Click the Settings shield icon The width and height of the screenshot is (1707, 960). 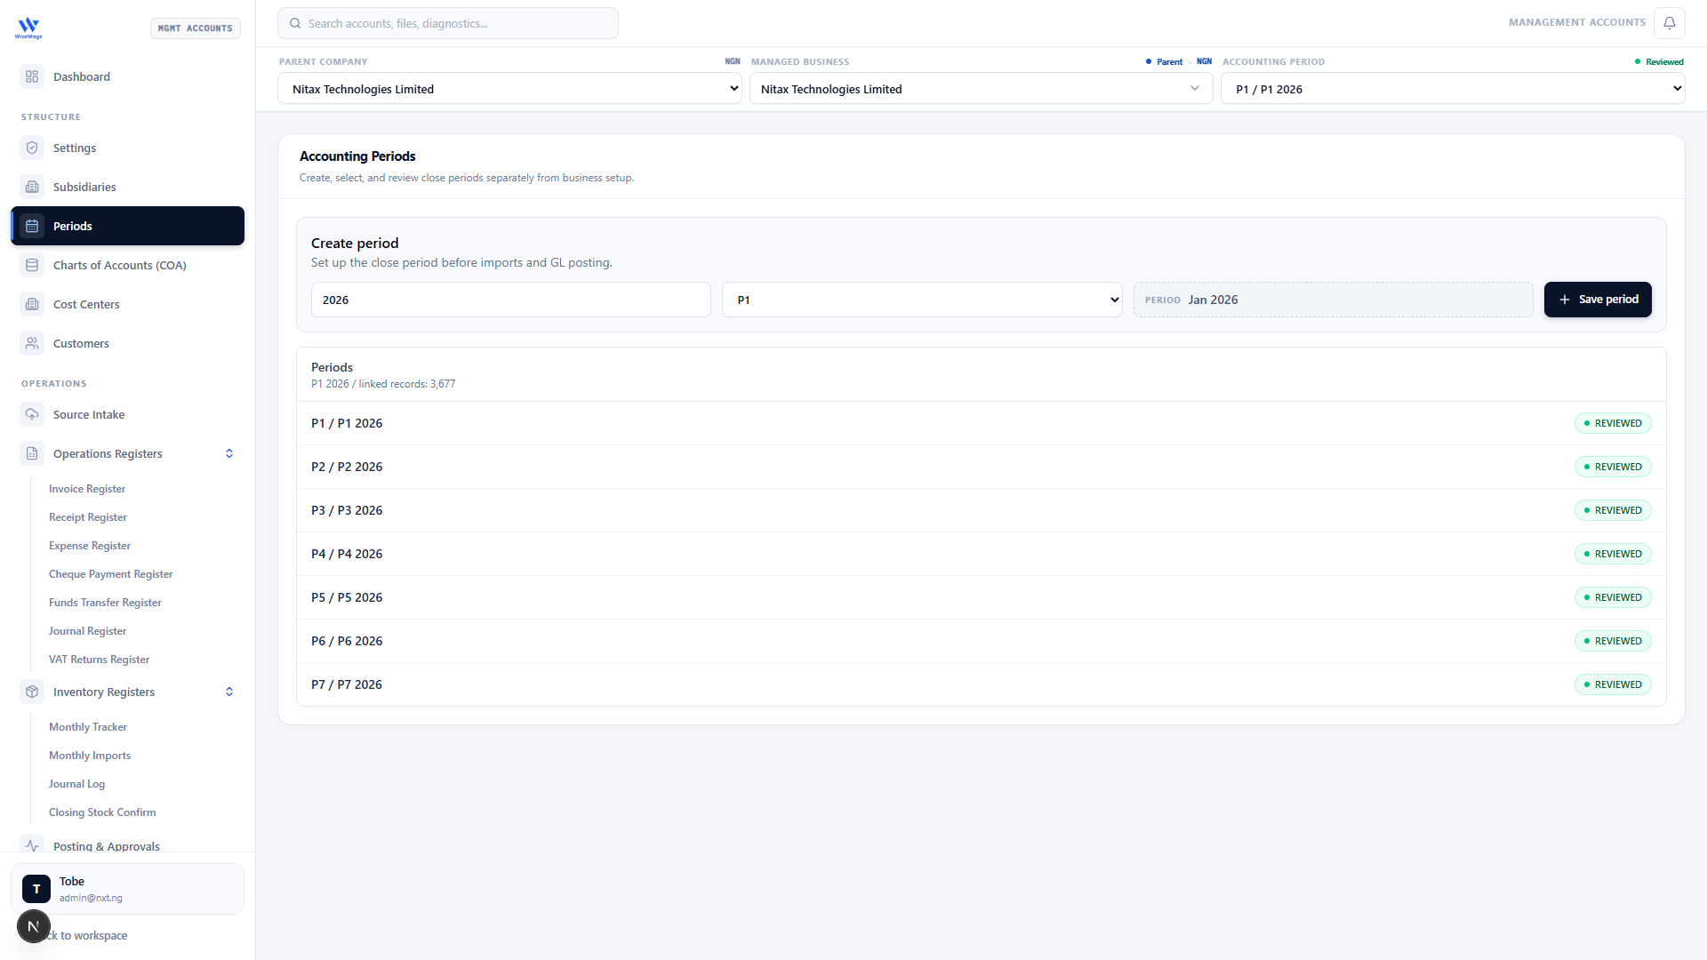32,148
